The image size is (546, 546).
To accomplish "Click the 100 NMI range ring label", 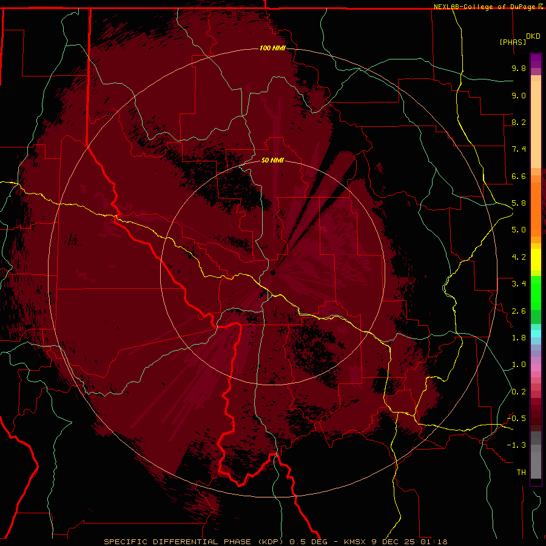I will pos(272,48).
